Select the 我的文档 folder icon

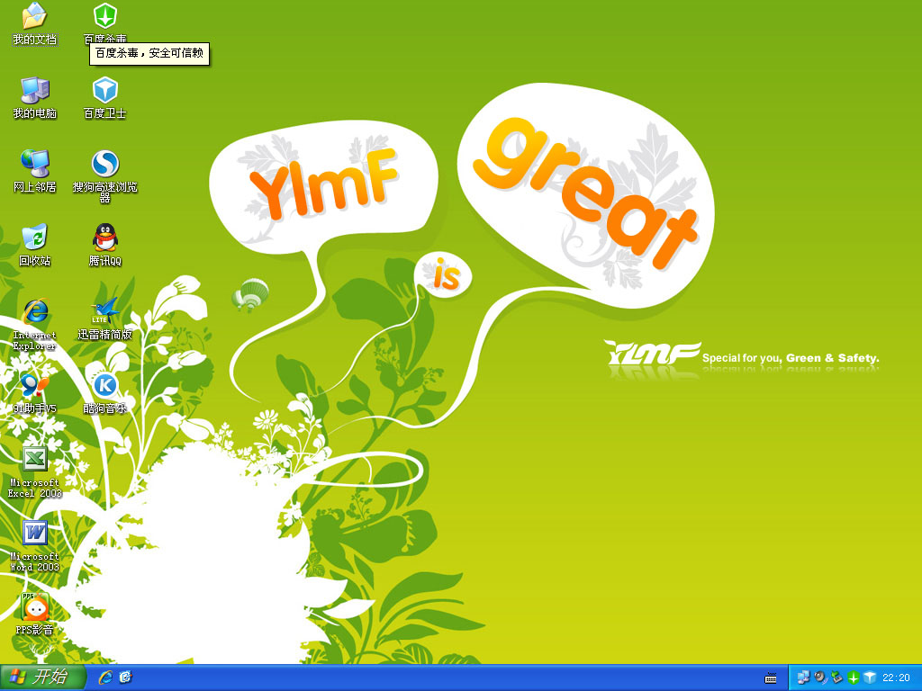coord(34,16)
